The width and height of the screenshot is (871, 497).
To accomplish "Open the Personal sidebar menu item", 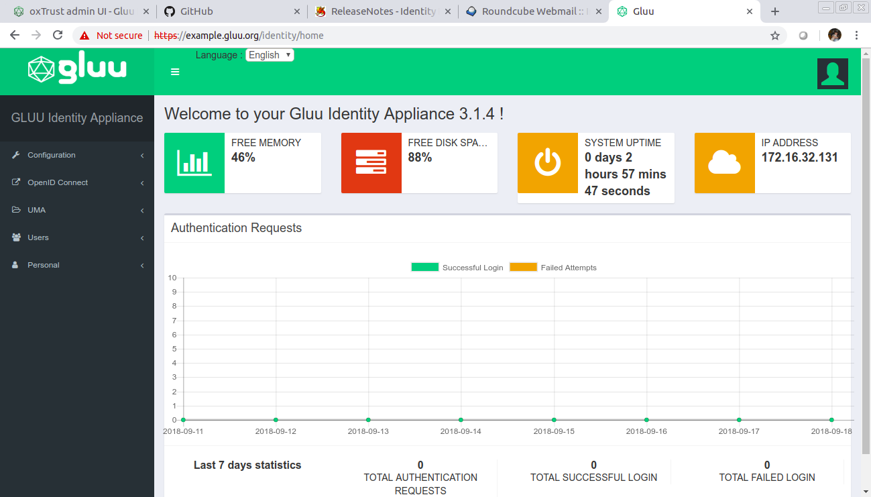I will (44, 265).
